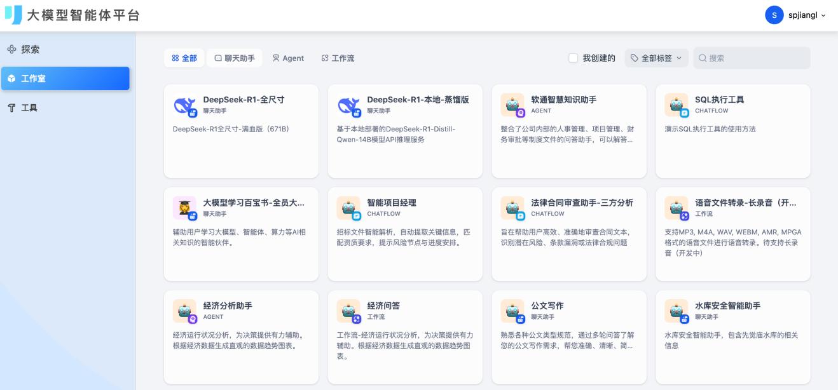This screenshot has height=390, width=838.
Task: Click the SQL执行工具 robot icon
Action: [677, 105]
